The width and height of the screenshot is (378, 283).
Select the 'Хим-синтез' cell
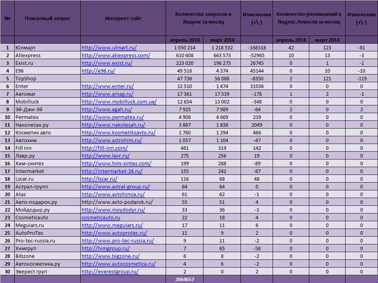coord(47,163)
